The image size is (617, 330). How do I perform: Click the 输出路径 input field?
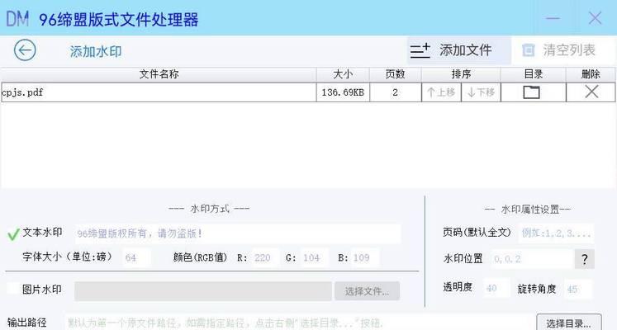299,323
